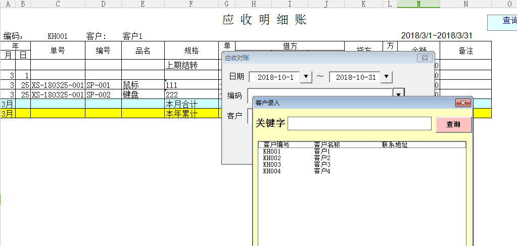Select column header I
Screen dimensions: 517x246
pos(290,4)
